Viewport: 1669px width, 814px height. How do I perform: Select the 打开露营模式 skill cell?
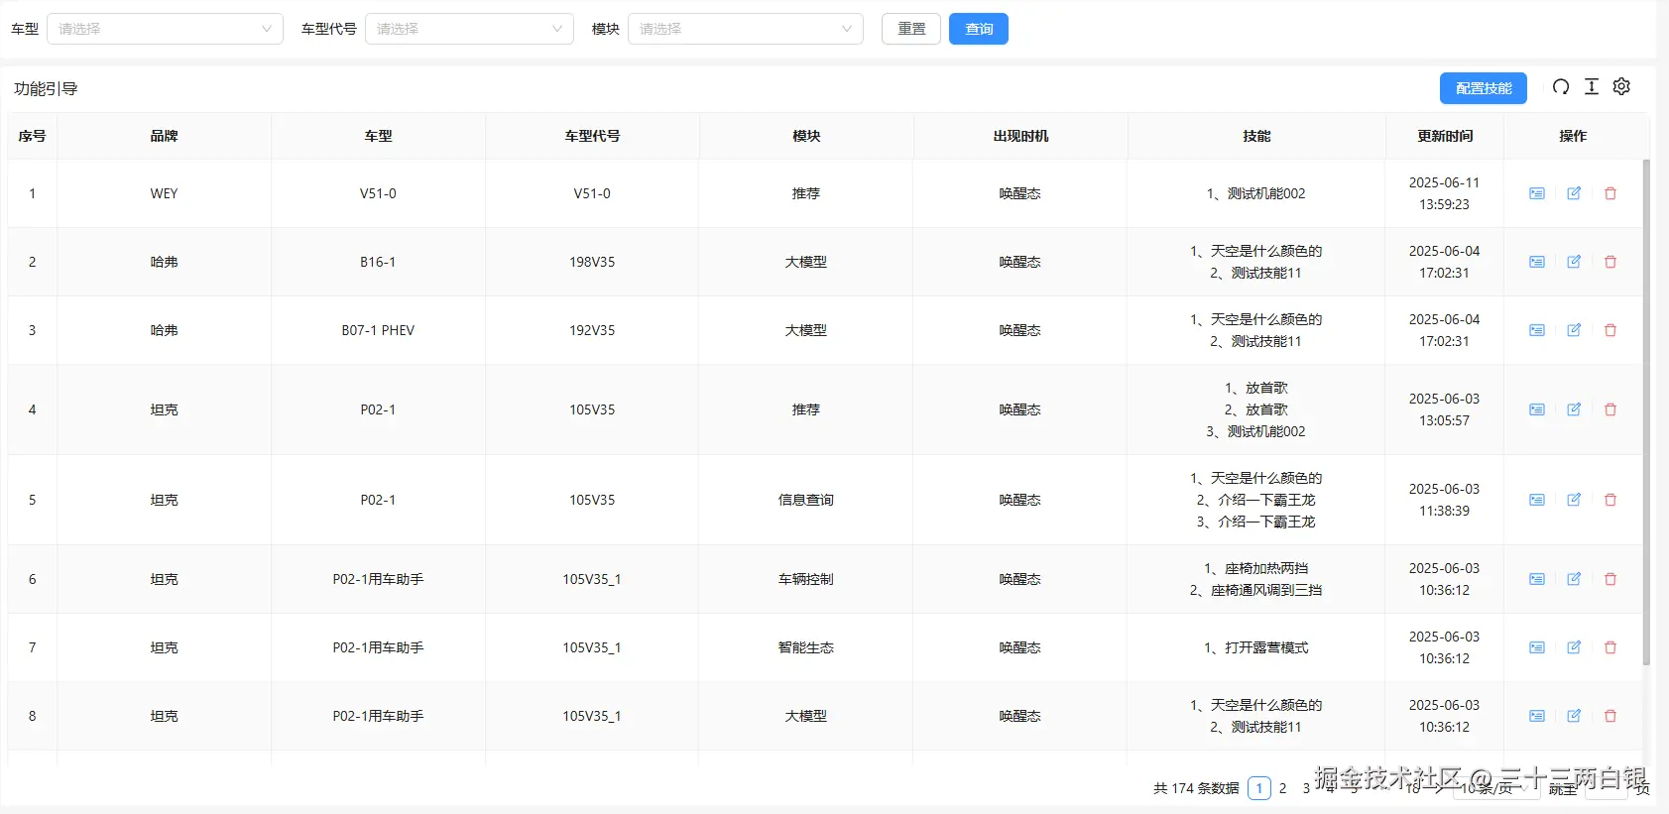[x=1256, y=647]
